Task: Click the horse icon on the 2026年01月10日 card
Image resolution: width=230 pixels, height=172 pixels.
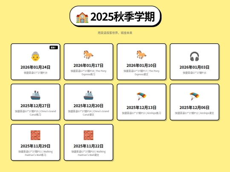Action: point(141,54)
